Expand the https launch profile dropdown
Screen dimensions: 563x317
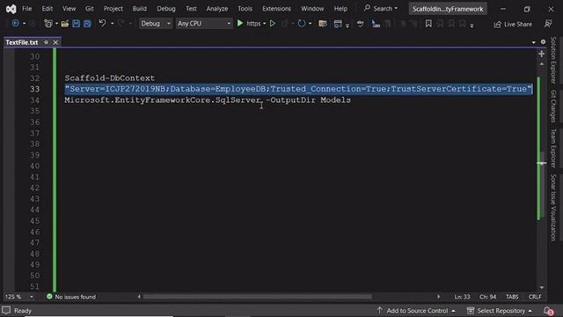(x=264, y=24)
